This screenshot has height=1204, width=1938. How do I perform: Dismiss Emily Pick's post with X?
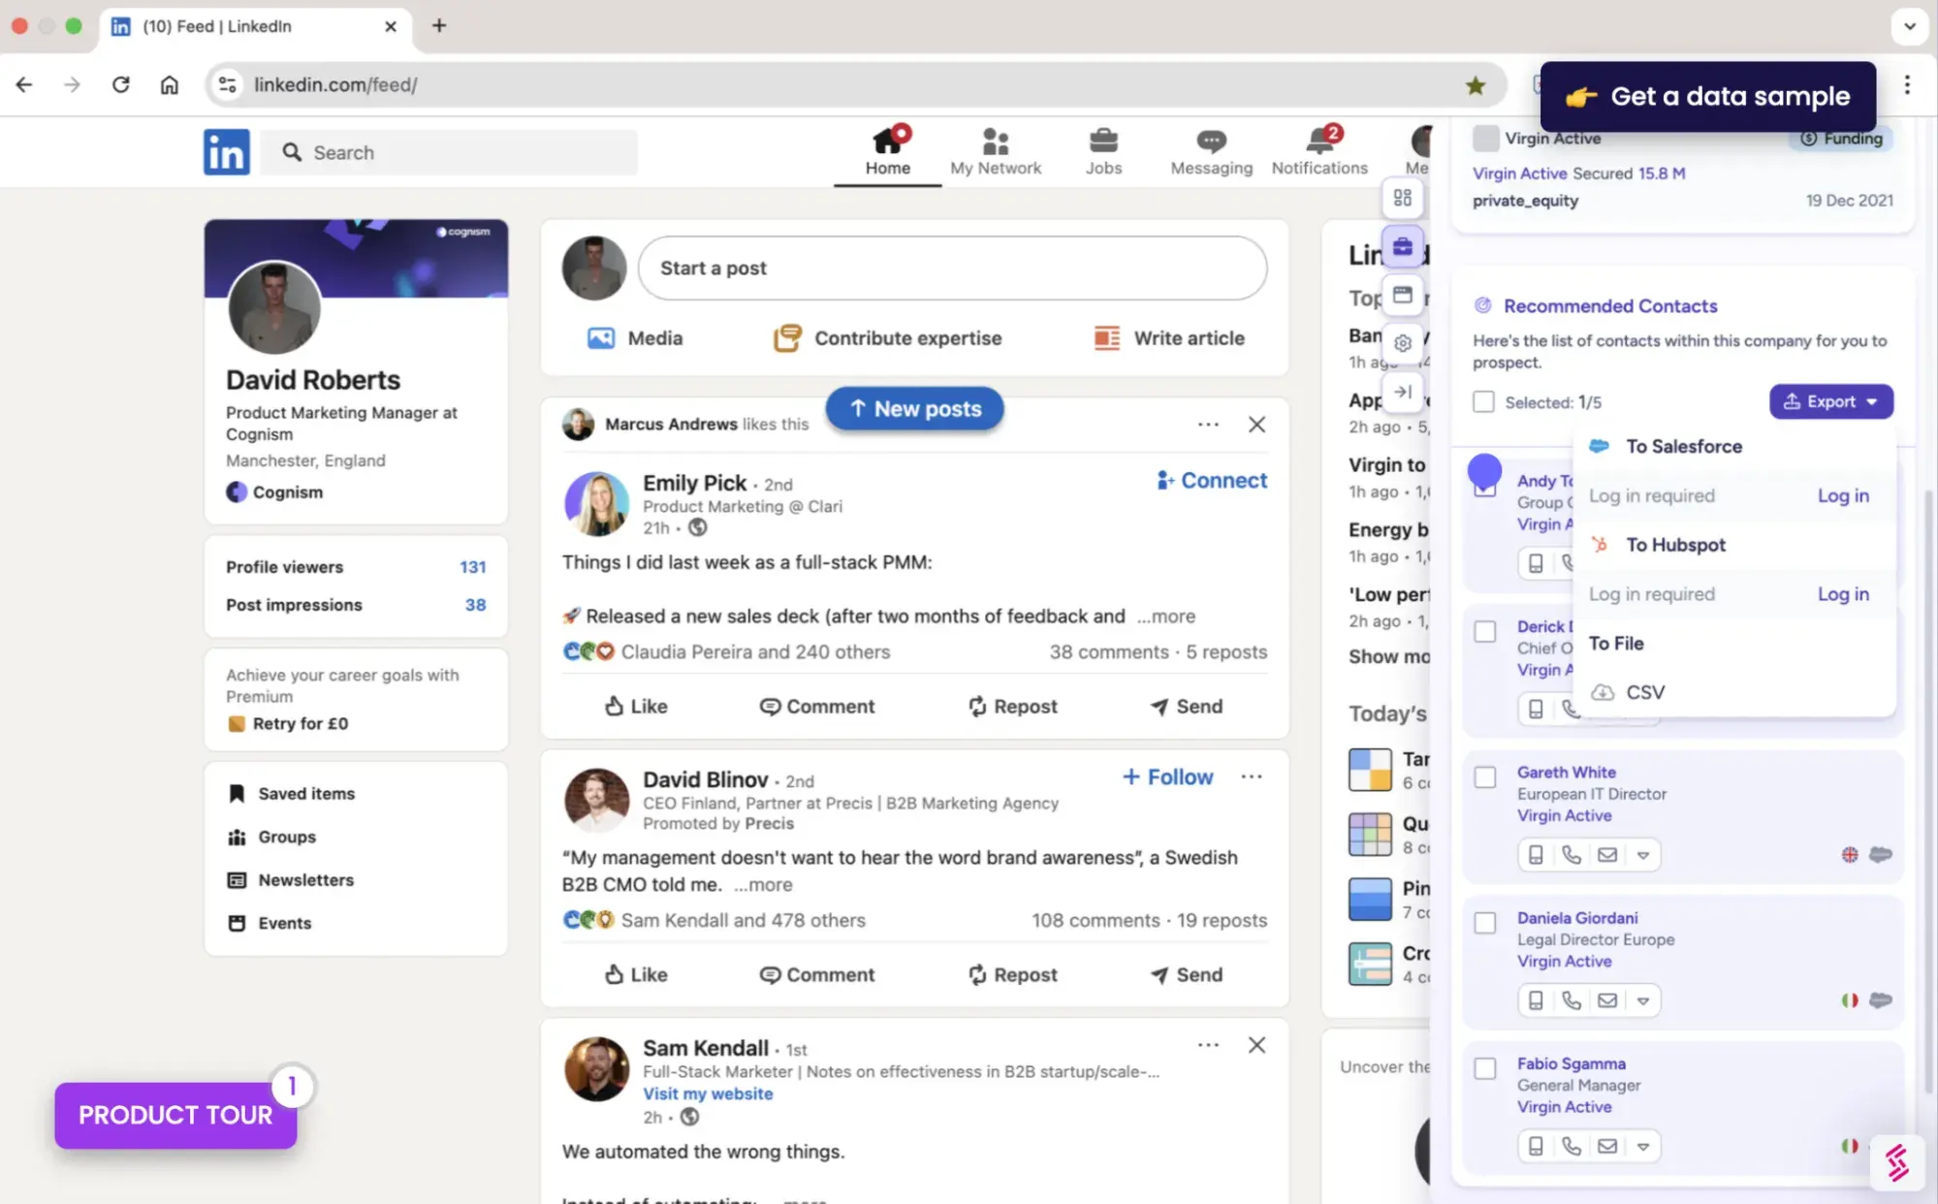click(1256, 424)
